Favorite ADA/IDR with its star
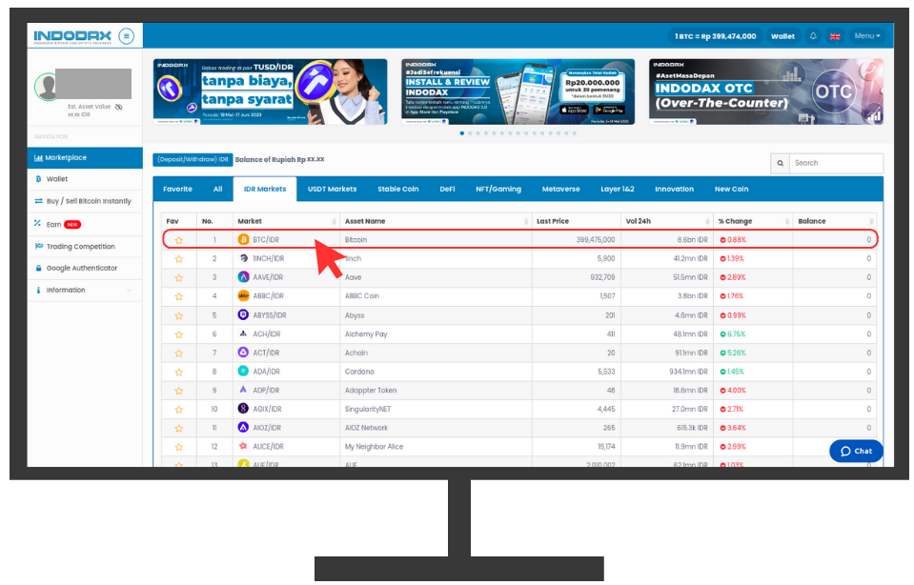This screenshot has height=585, width=914. click(179, 372)
